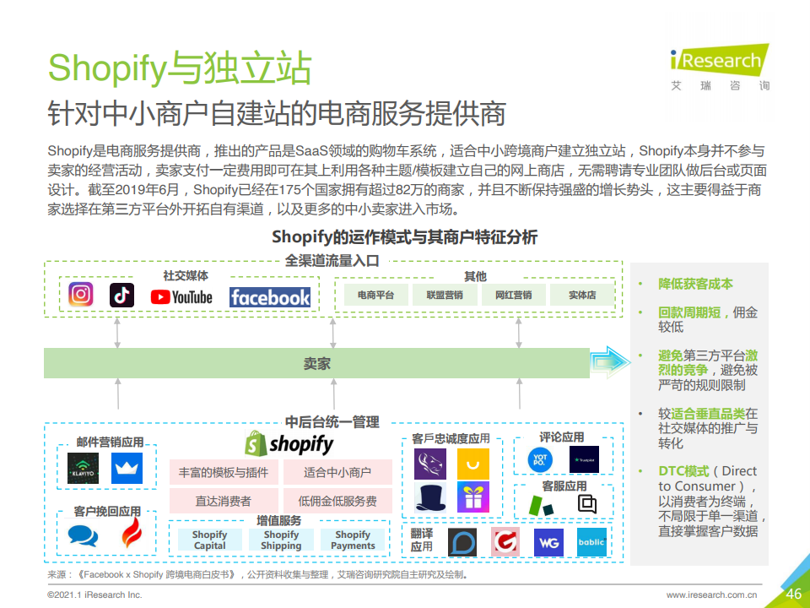Screen dimensions: 810x608
Task: Click the ©2021.1 iResearch Inc. footer
Action: point(94,594)
